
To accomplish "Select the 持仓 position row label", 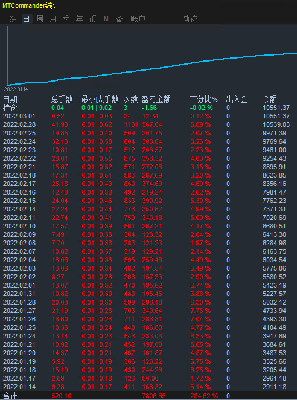I will 10,108.
